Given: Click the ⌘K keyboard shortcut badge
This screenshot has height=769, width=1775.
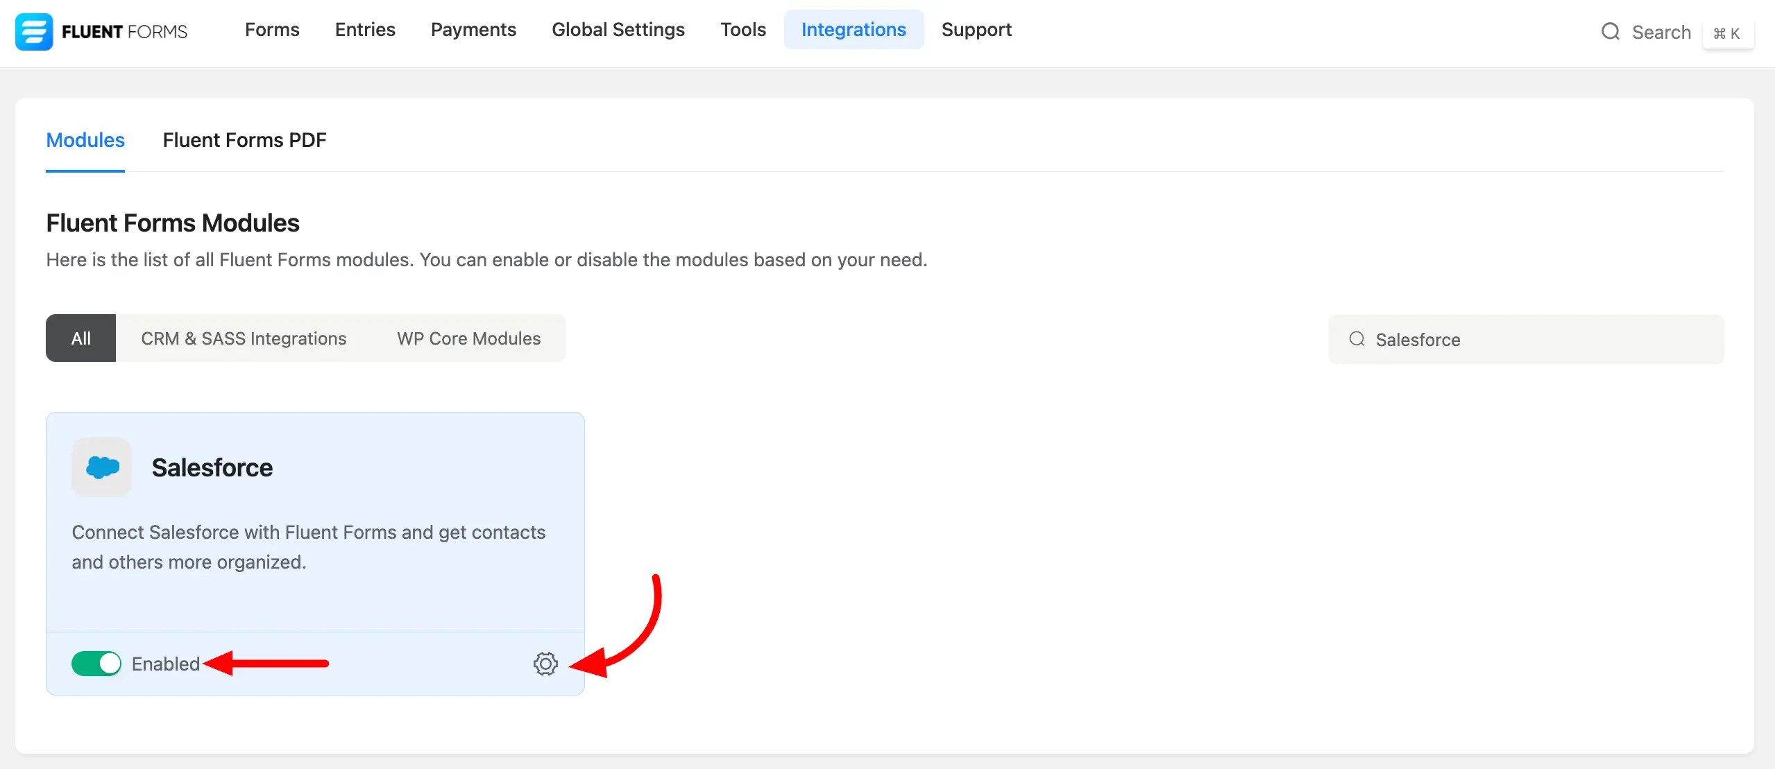Looking at the screenshot, I should (1728, 33).
